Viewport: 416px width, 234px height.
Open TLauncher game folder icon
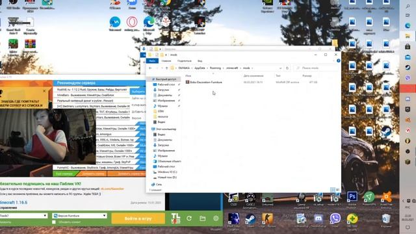(x=203, y=218)
